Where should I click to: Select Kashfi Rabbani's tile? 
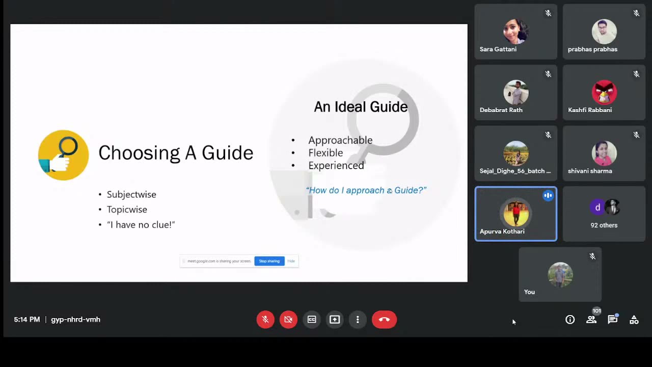pos(604,92)
